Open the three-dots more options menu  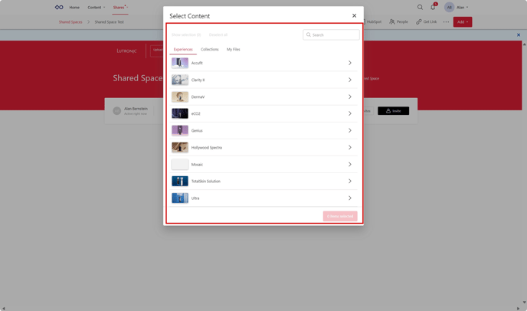click(x=446, y=21)
